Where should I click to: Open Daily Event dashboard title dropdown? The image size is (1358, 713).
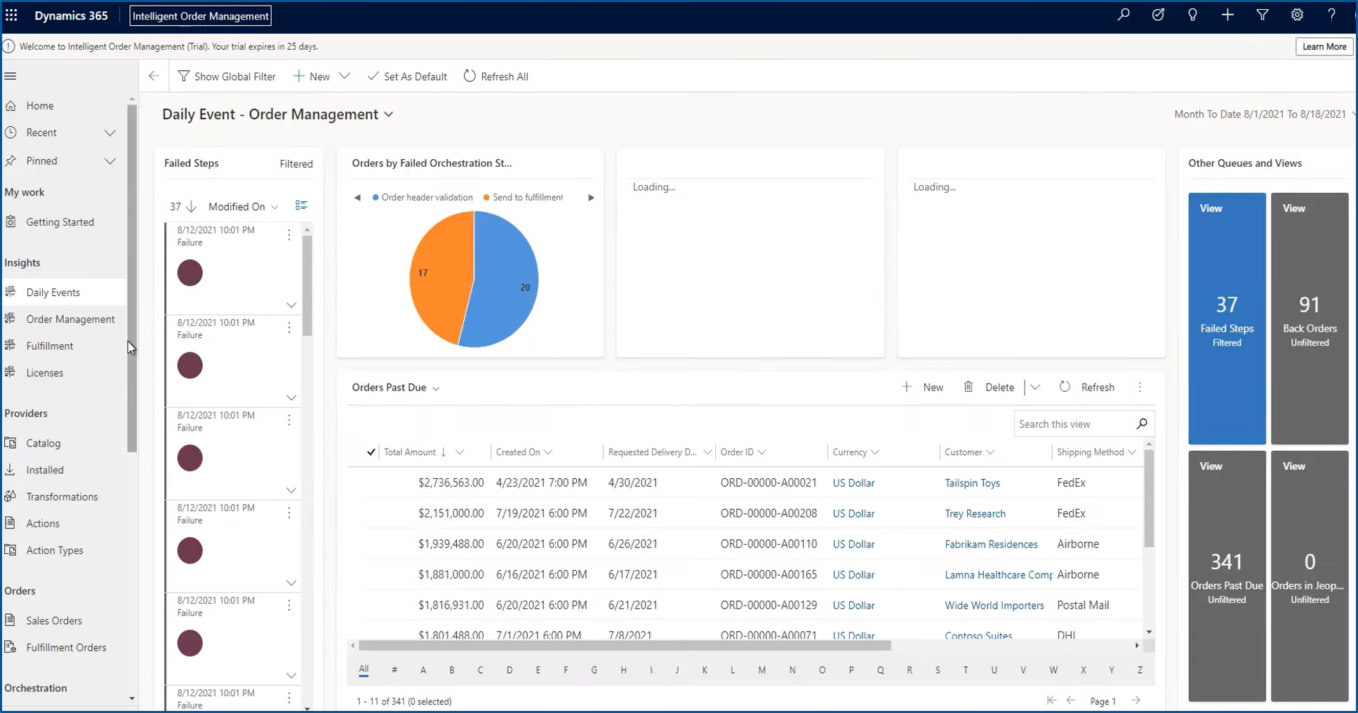pos(389,114)
